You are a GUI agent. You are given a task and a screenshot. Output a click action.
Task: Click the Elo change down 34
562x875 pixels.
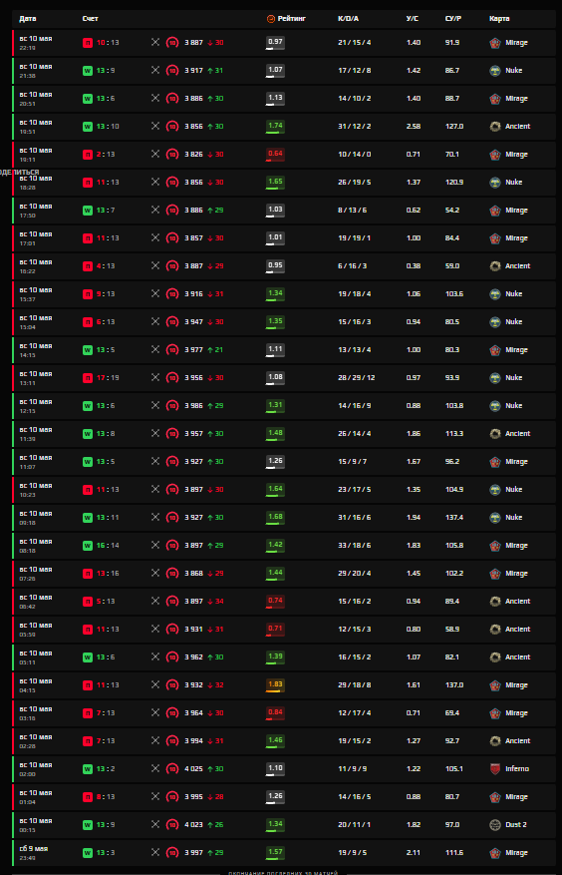(x=215, y=601)
